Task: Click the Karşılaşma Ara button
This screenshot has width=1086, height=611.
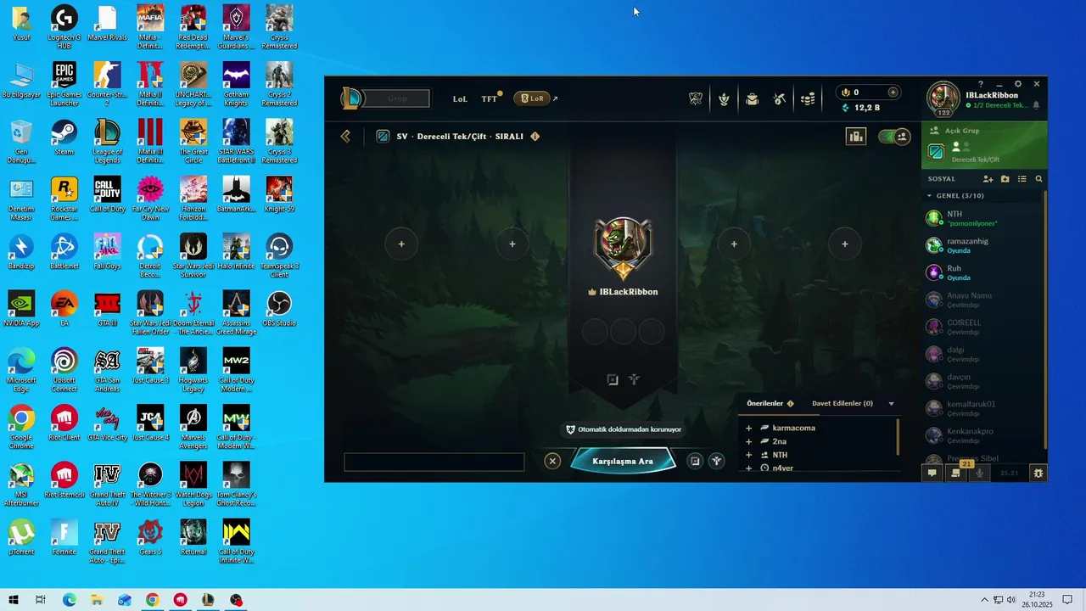Action: tap(623, 461)
